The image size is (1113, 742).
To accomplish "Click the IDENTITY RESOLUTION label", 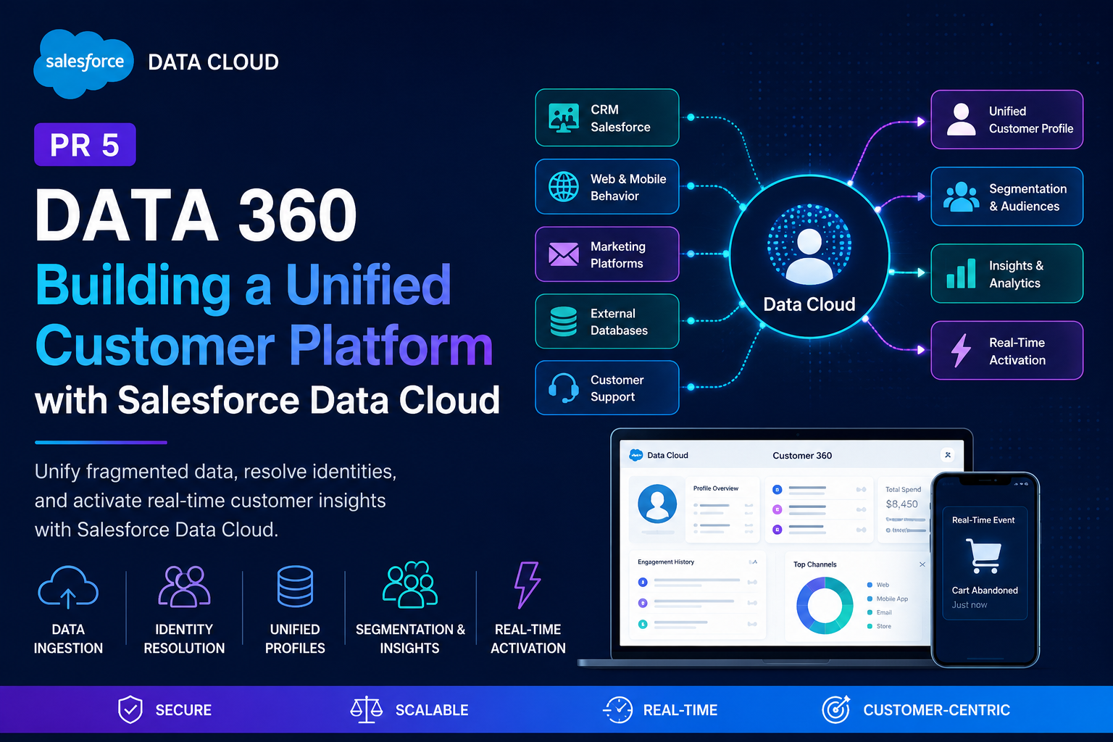I will pyautogui.click(x=184, y=638).
